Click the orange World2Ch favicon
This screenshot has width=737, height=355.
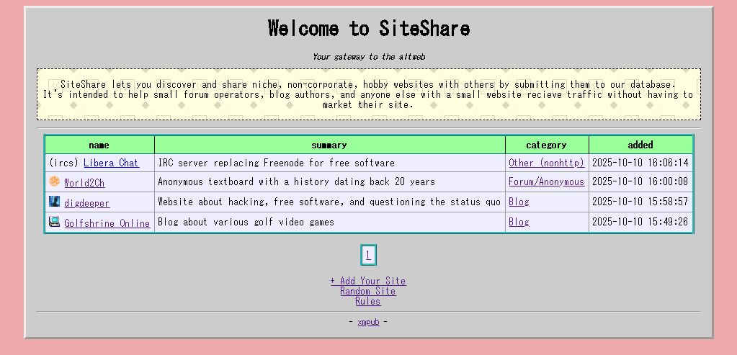click(54, 181)
